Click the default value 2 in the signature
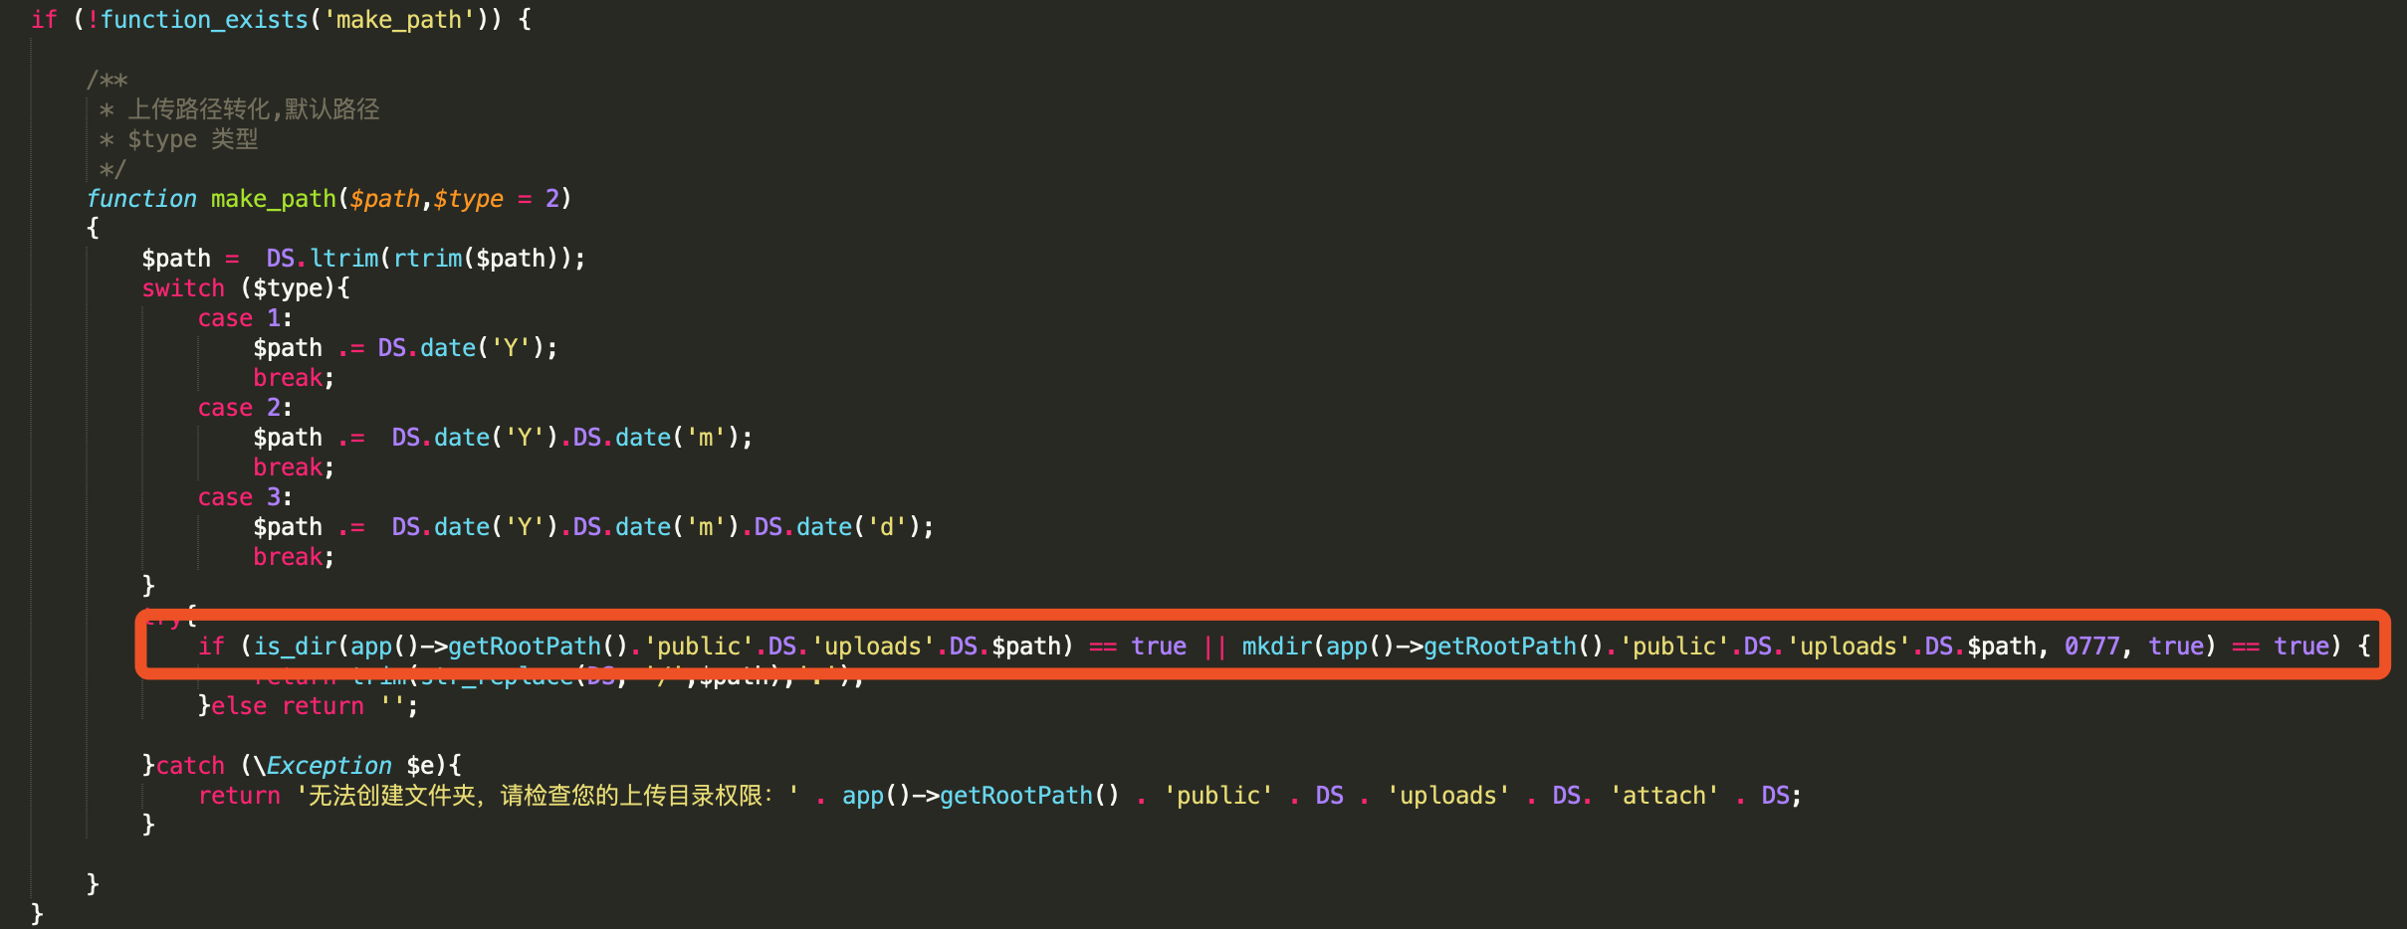 point(552,199)
